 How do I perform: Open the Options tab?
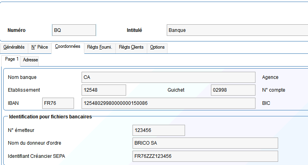point(157,47)
